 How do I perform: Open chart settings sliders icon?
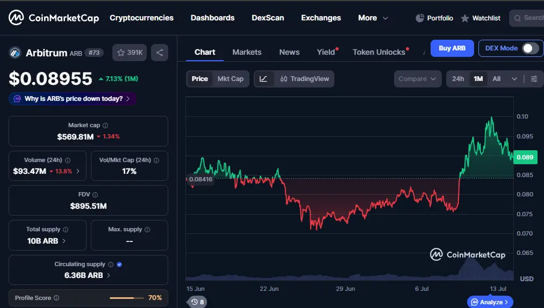(534, 79)
